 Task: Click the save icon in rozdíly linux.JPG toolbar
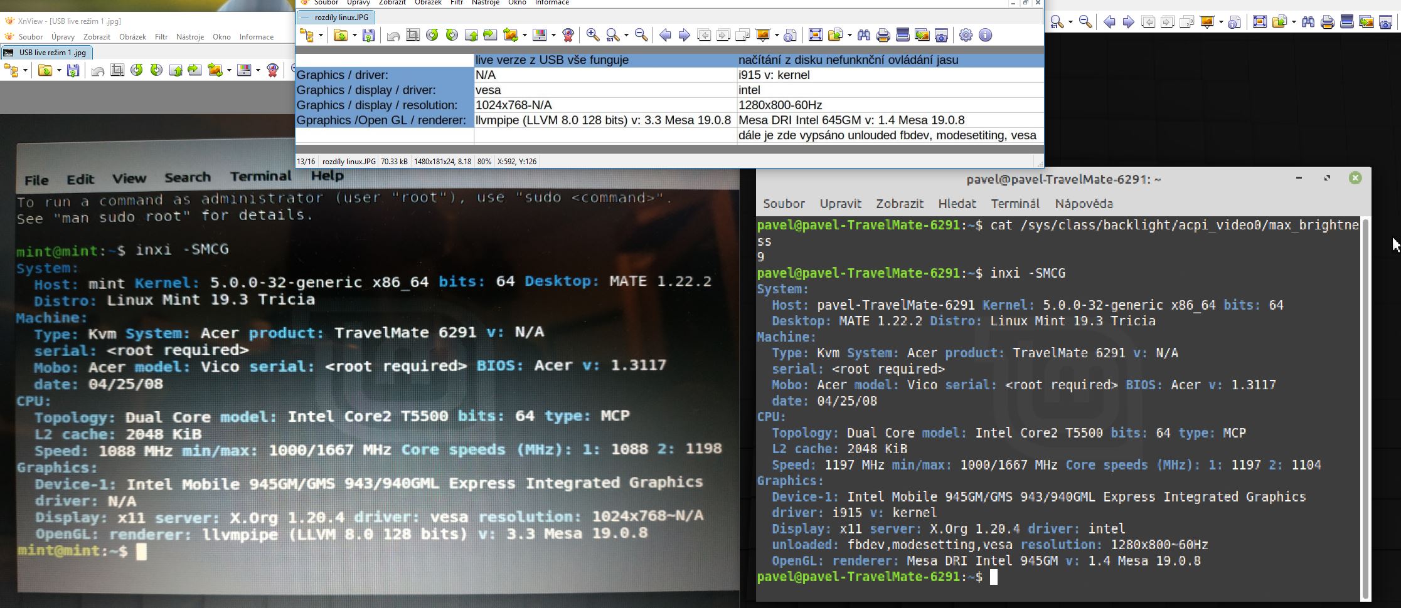pyautogui.click(x=369, y=35)
